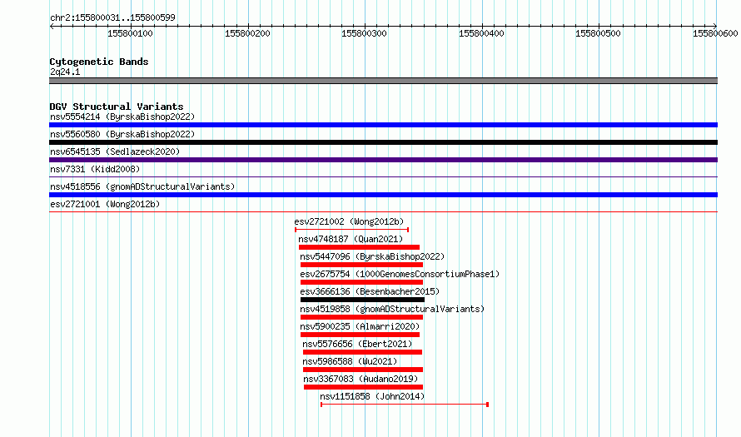Click ruler position 155800400
The height and width of the screenshot is (437, 741).
(481, 33)
